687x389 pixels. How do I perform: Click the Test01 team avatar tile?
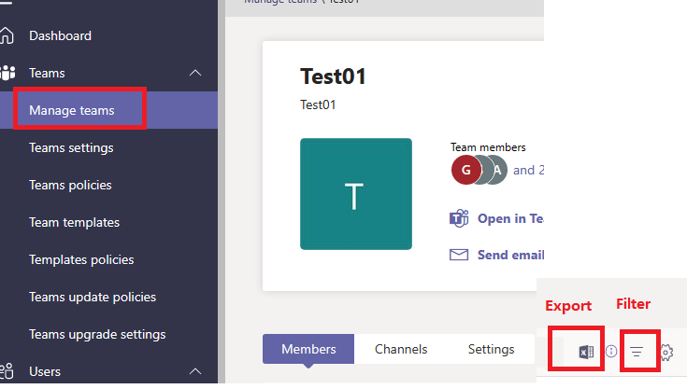click(x=356, y=194)
